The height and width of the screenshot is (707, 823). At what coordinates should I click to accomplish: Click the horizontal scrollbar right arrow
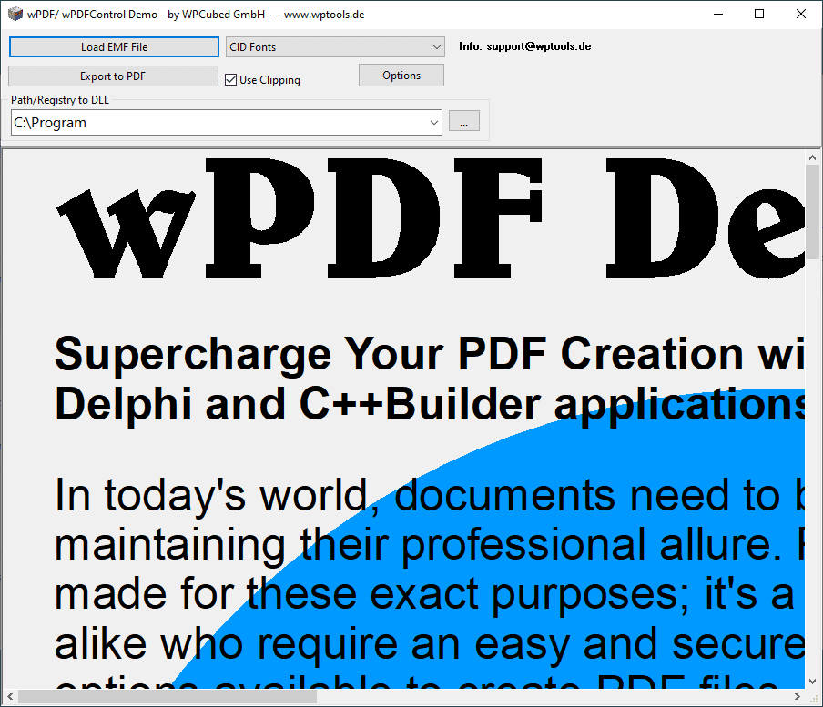(798, 696)
